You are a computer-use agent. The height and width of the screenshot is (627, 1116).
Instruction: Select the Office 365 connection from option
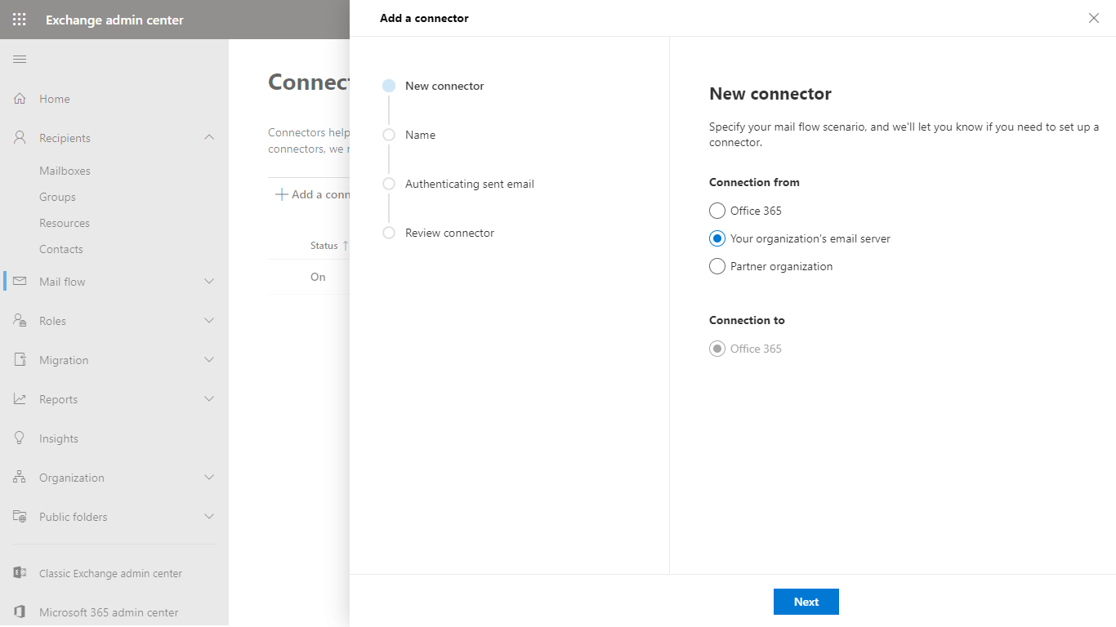pos(717,211)
